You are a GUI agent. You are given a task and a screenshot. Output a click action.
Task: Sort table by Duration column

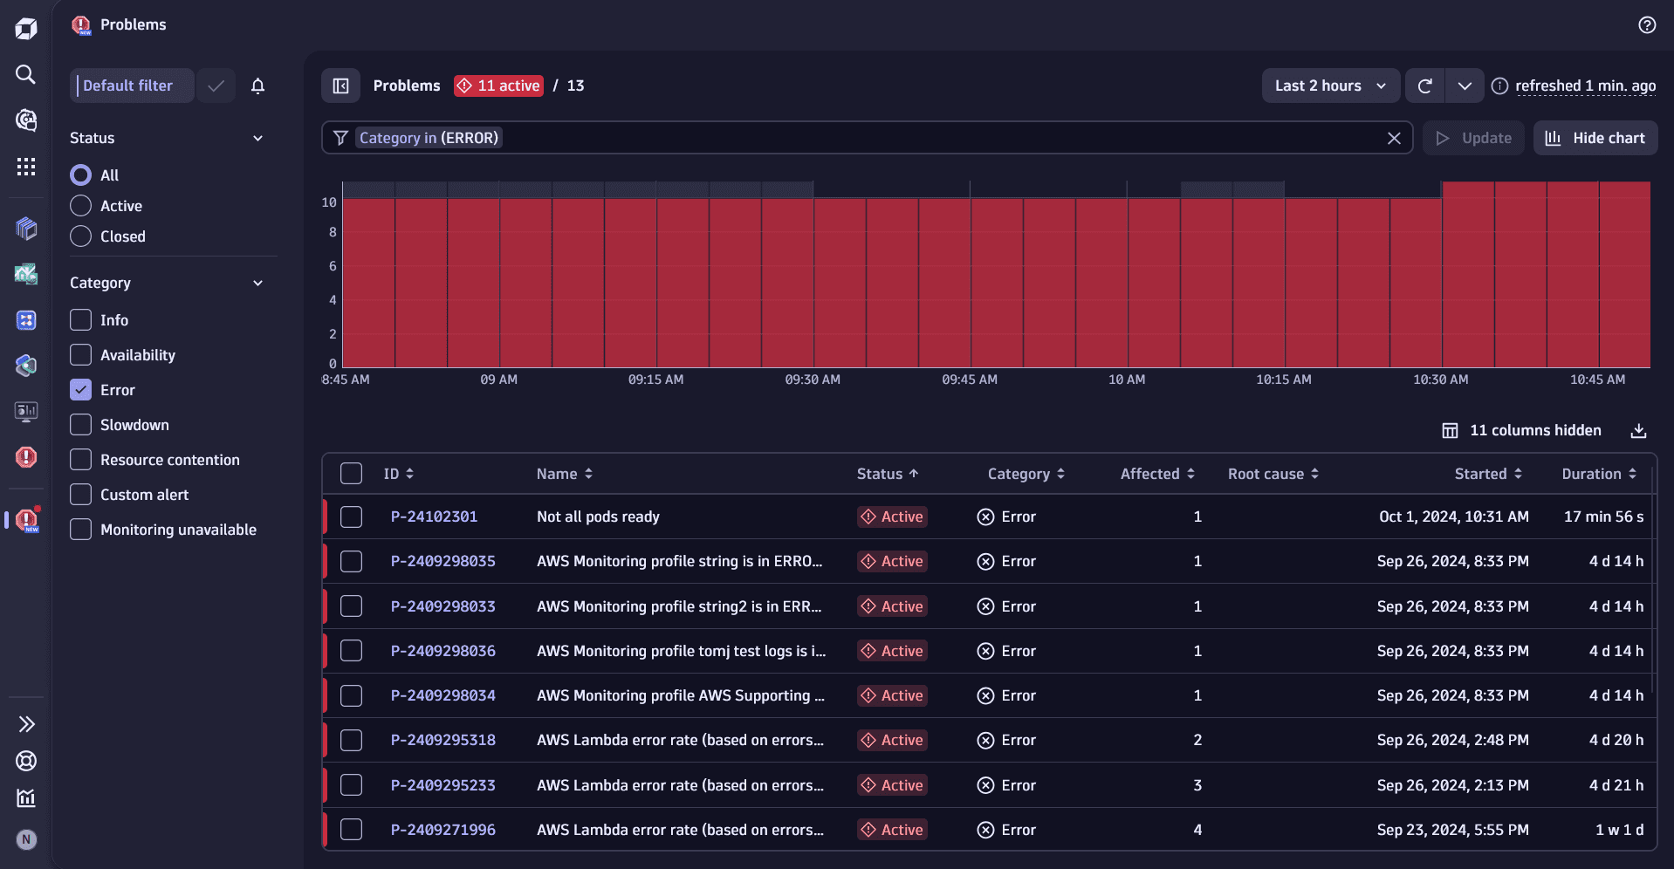[1599, 474]
